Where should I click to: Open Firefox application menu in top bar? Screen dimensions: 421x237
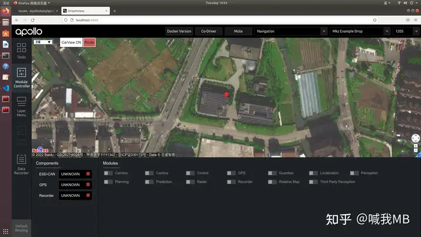[x=32, y=3]
